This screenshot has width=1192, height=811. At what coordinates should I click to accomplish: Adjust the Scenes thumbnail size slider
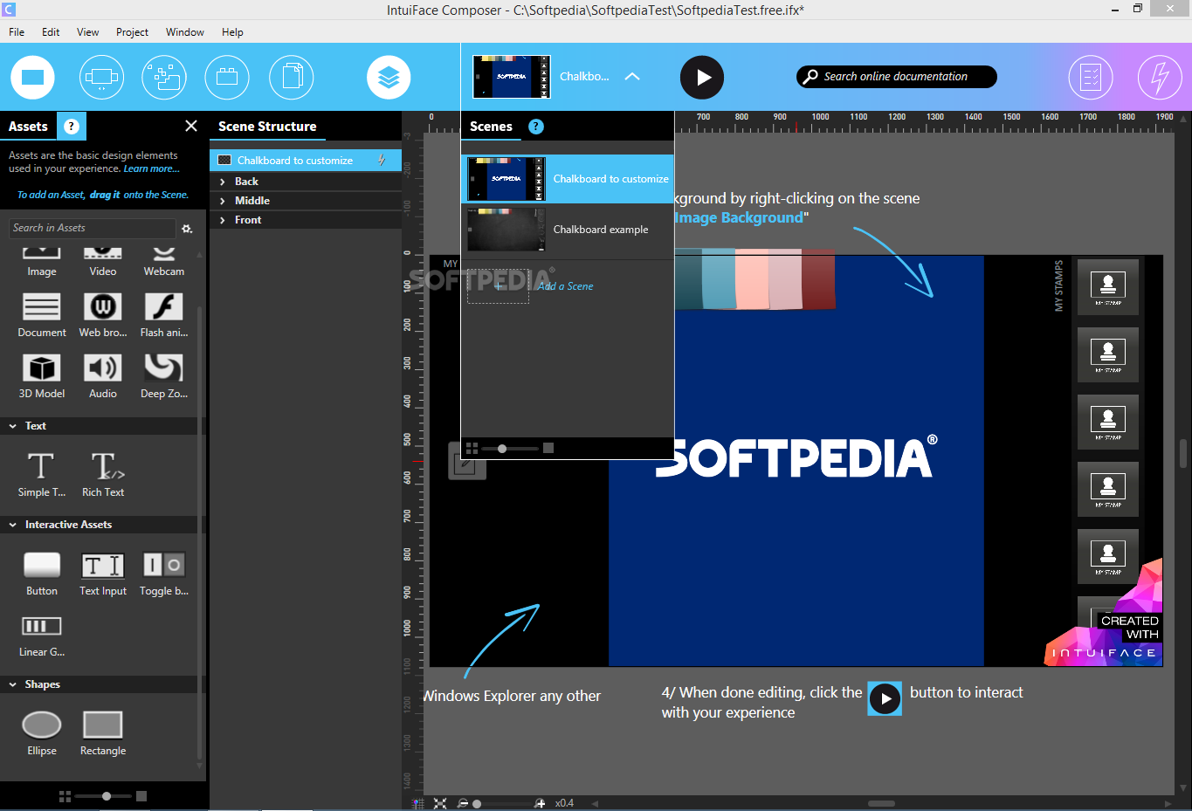pyautogui.click(x=502, y=449)
